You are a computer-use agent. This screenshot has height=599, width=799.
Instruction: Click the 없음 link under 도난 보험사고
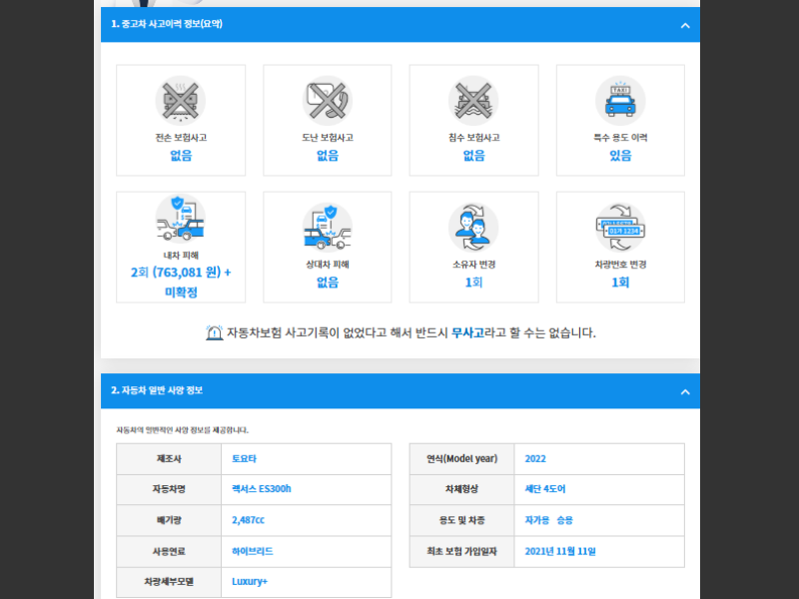pos(327,155)
